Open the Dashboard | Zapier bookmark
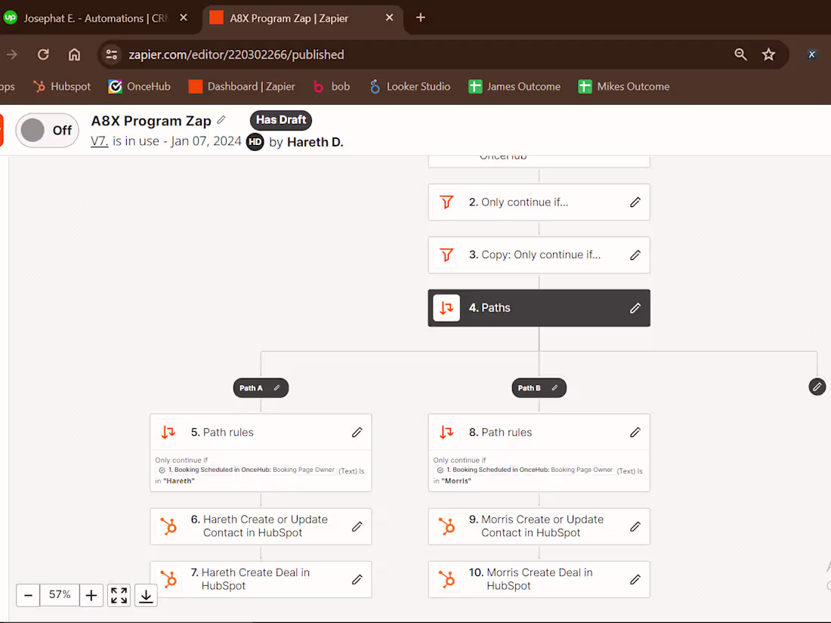Viewport: 831px width, 623px height. point(241,86)
